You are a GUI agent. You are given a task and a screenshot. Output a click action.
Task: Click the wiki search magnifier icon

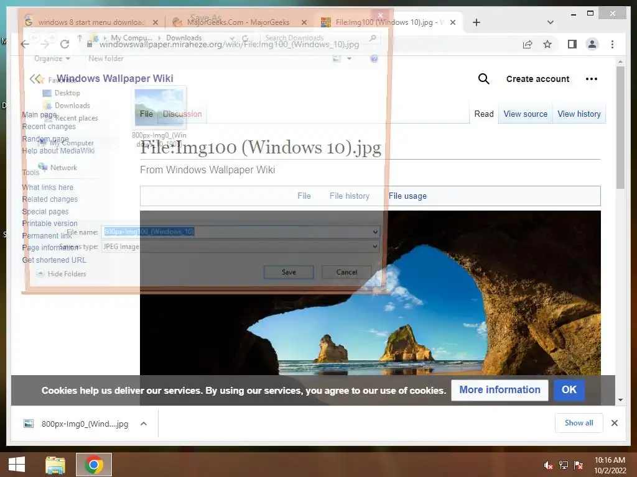(483, 79)
